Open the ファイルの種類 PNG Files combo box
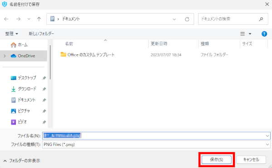272x168 pixels. [x=156, y=145]
